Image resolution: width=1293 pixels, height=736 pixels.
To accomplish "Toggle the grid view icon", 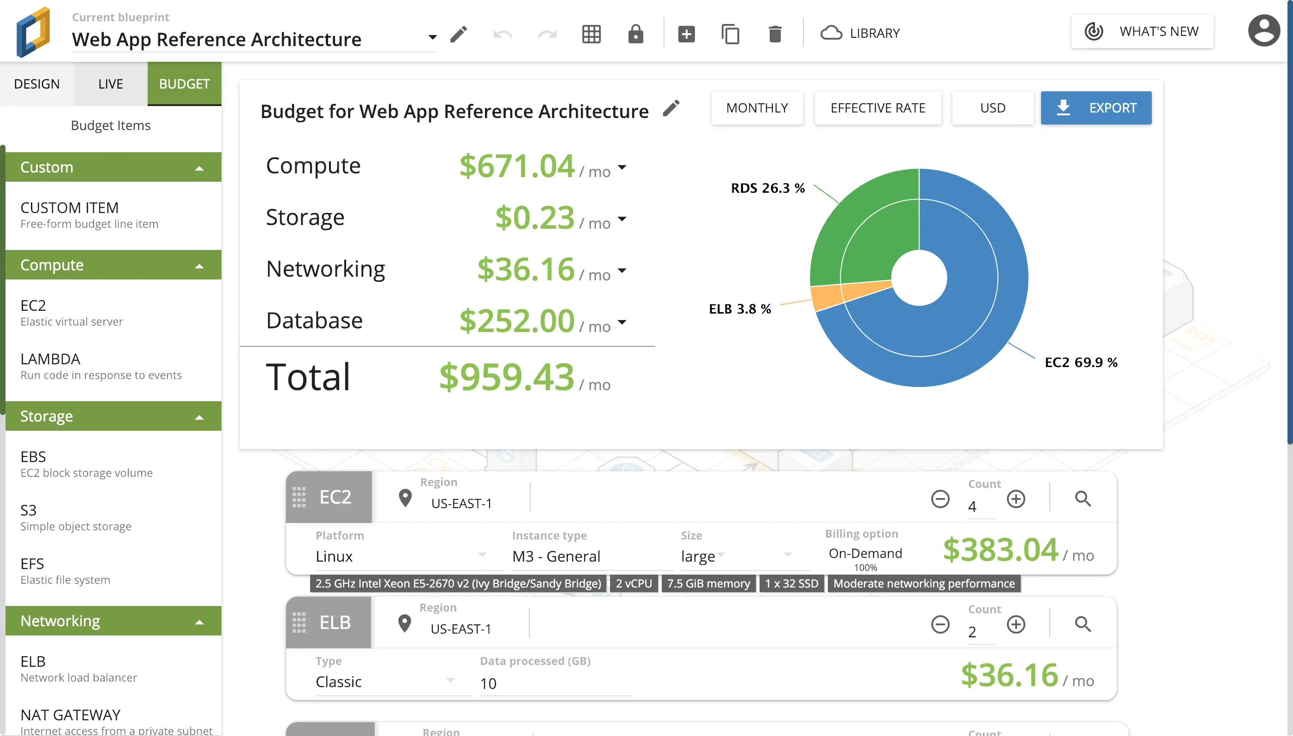I will coord(591,35).
